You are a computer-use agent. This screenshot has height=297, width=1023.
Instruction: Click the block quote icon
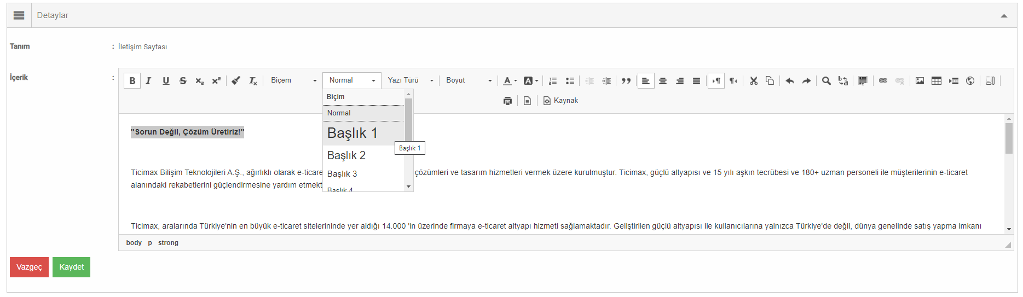[626, 80]
